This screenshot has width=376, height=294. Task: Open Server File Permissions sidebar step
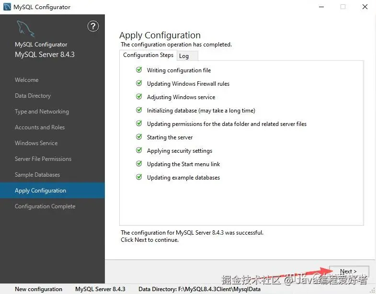[43, 159]
